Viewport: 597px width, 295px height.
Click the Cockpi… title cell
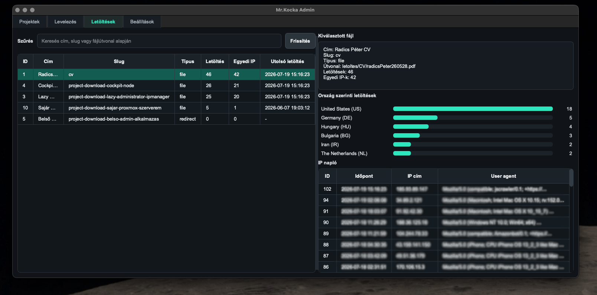point(48,86)
